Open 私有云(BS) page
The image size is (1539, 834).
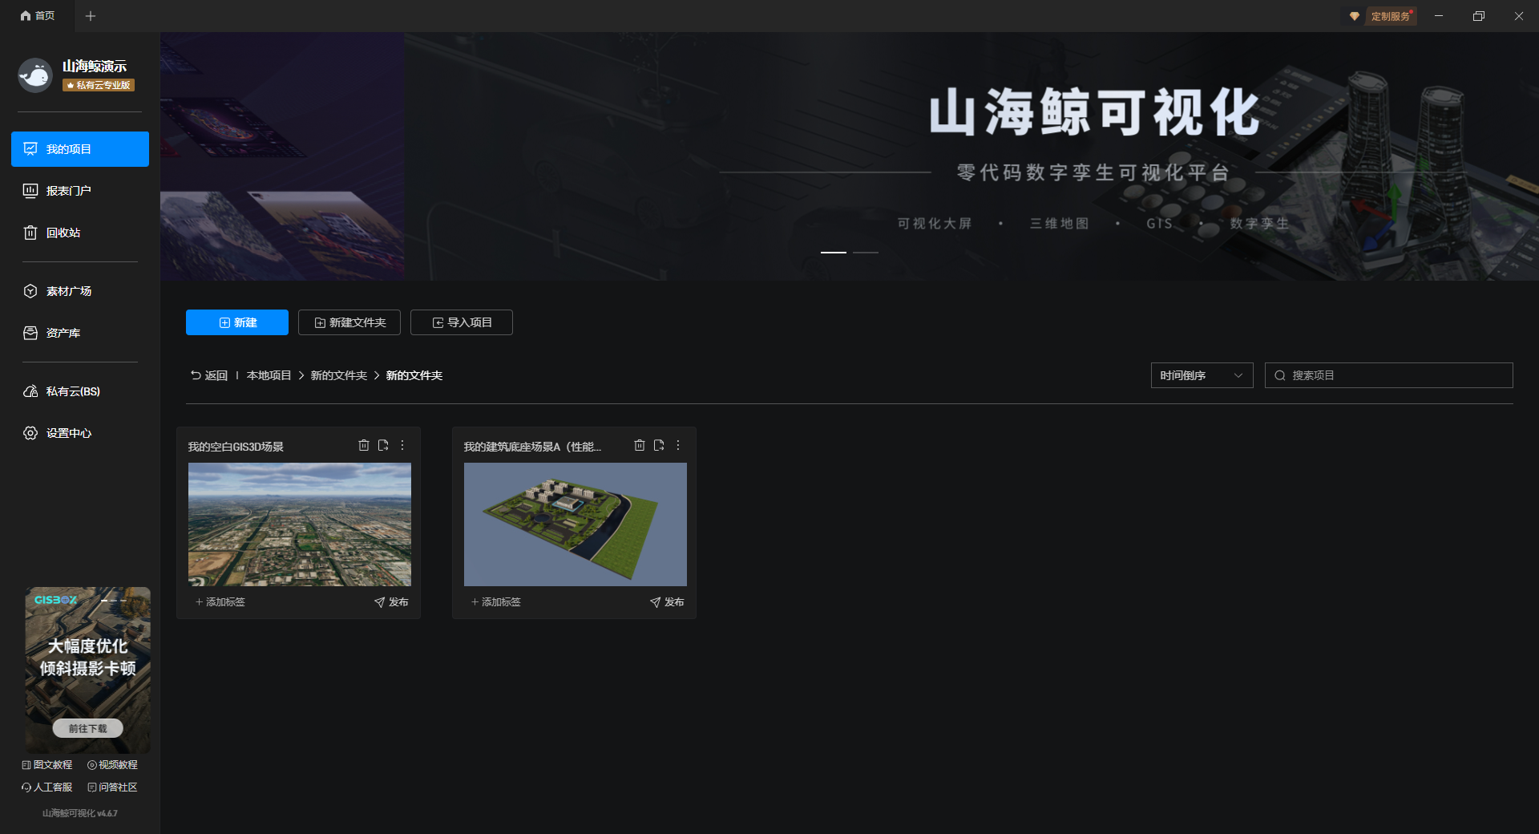80,391
